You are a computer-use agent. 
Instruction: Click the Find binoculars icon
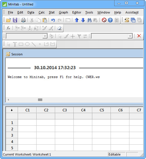pyautogui.click(x=89, y=20)
